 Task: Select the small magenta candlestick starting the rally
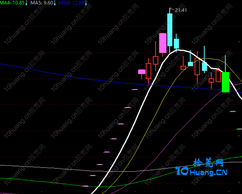[142, 72]
